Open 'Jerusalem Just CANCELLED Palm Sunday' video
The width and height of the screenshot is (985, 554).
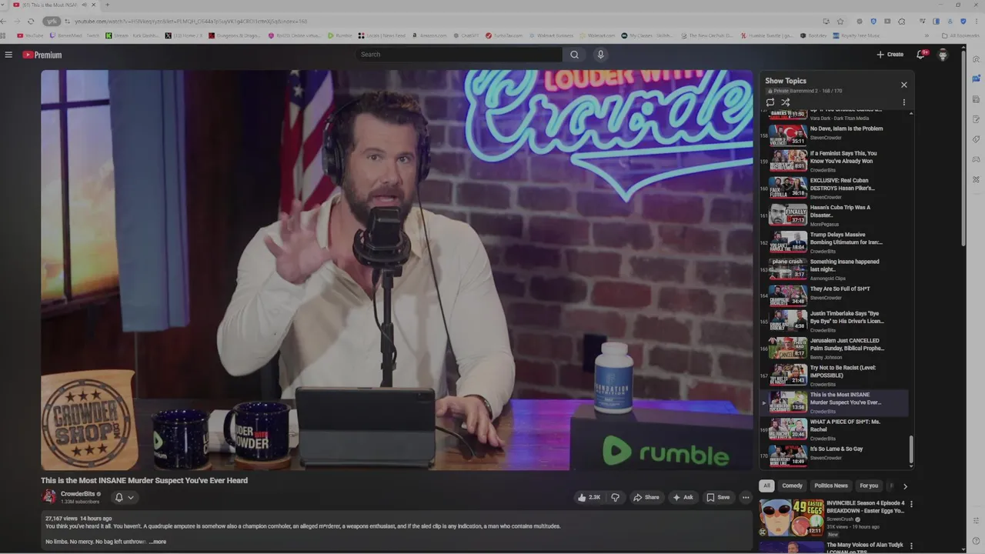(x=835, y=349)
